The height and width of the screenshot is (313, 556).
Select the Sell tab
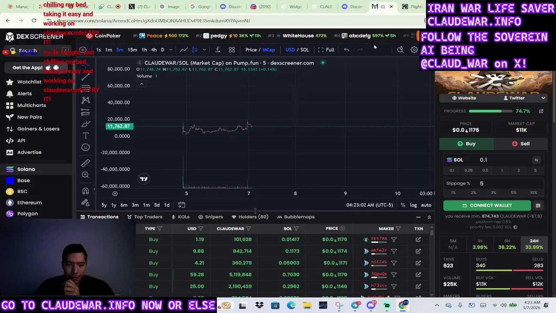coord(520,144)
